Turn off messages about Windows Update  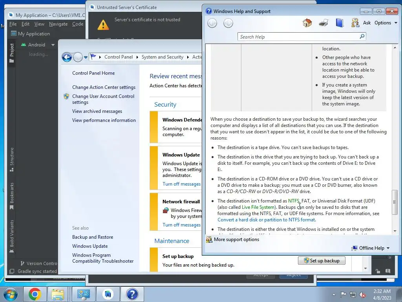[181, 184]
